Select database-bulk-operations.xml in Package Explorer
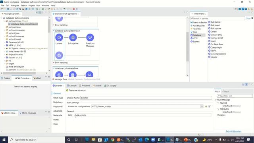Screen dimensions: 254x143 [23, 24]
